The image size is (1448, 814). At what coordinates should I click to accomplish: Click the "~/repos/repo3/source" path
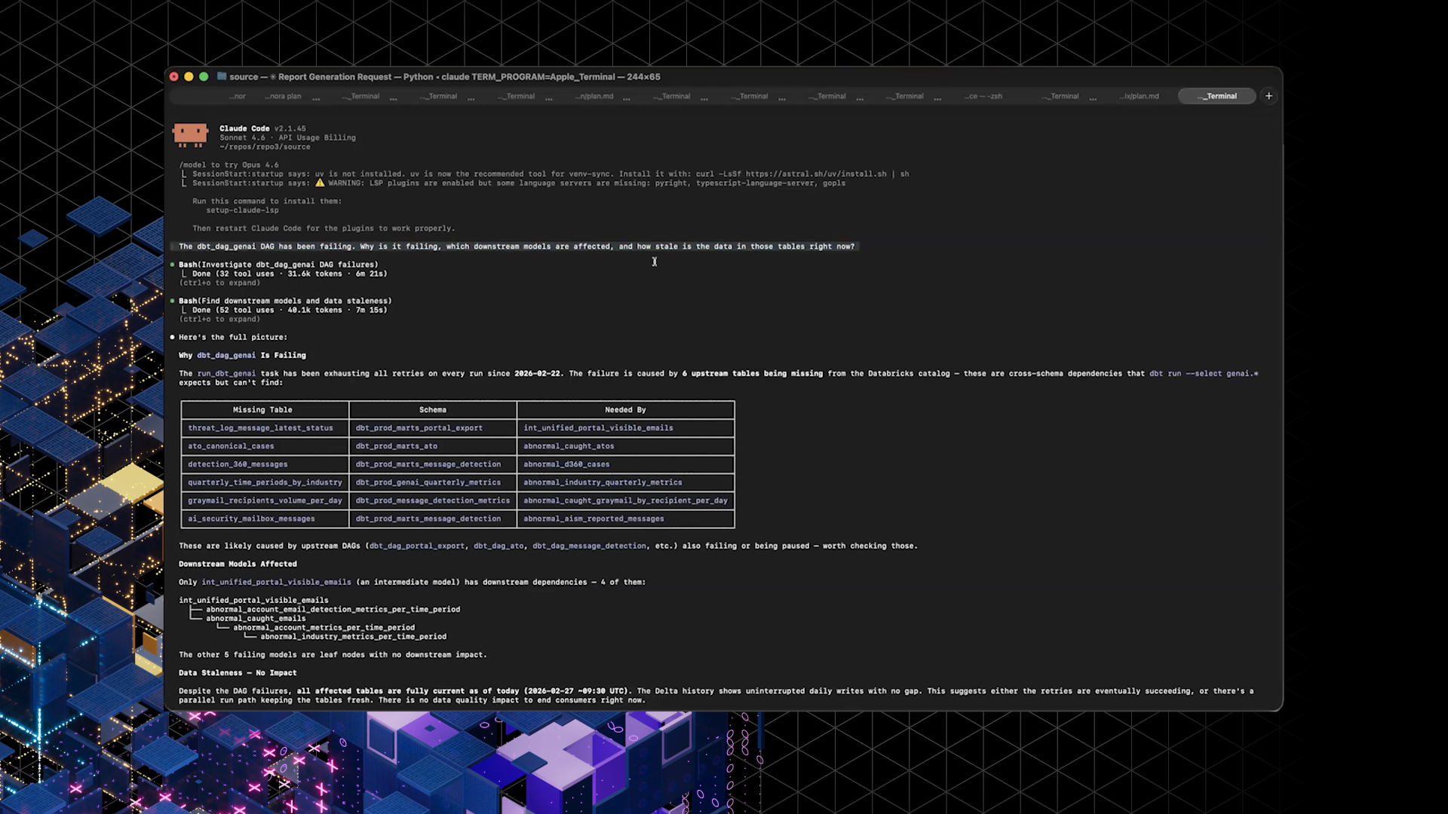click(x=265, y=147)
